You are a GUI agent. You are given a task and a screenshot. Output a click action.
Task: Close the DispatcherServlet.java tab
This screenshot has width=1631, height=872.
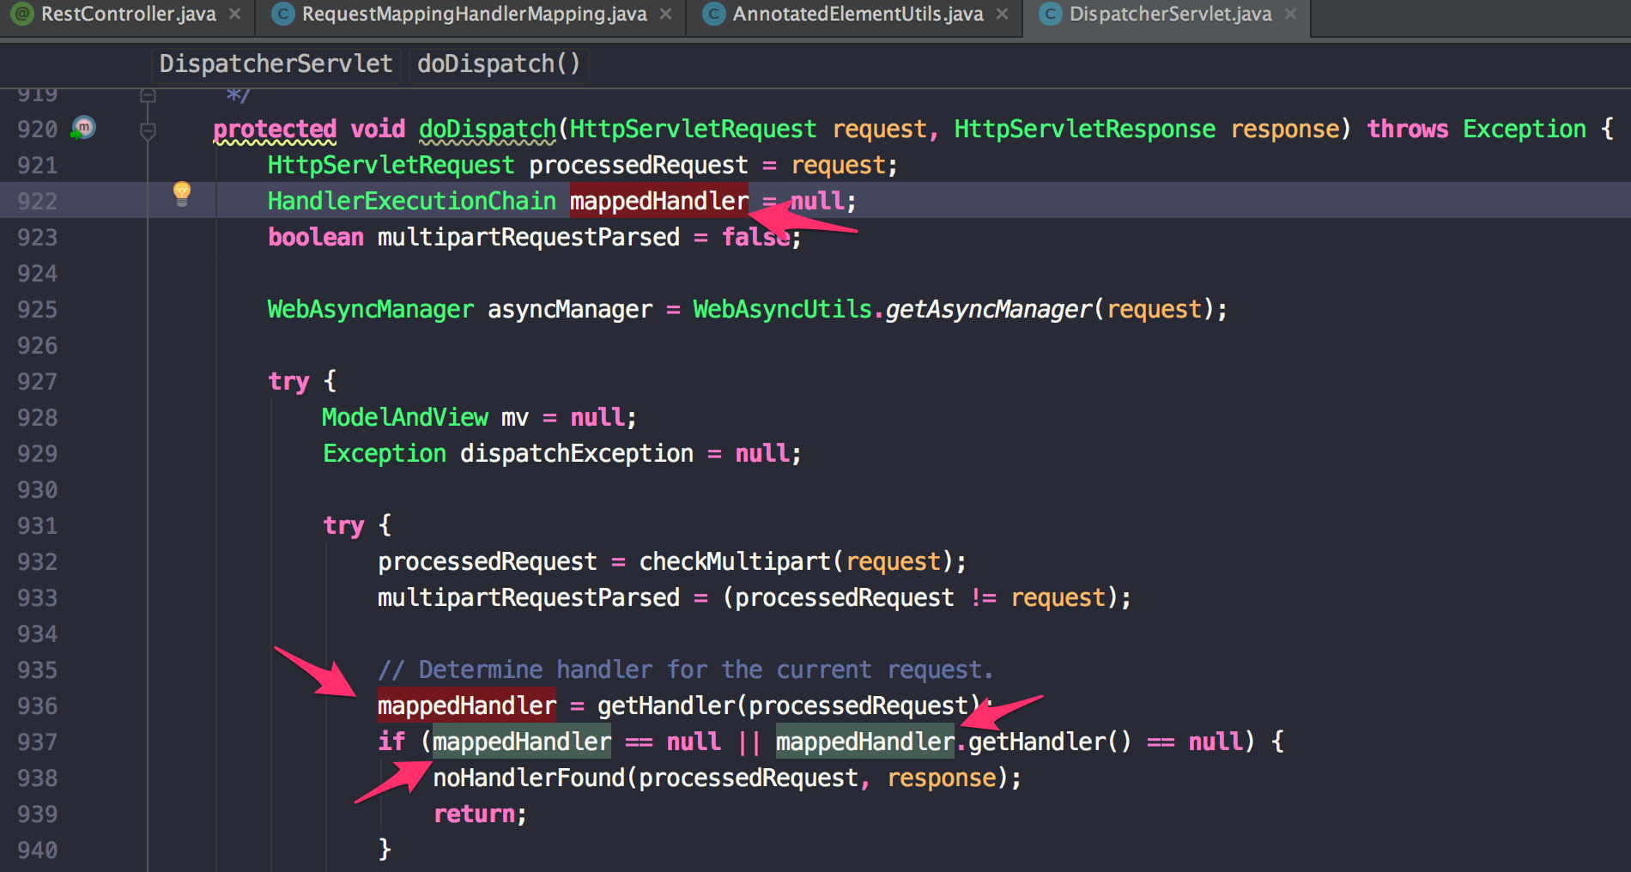click(x=1290, y=14)
